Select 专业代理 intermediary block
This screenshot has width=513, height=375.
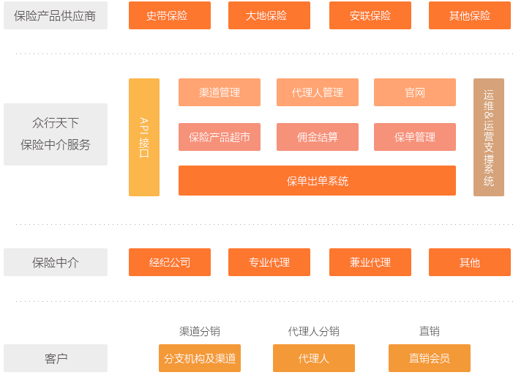click(269, 262)
